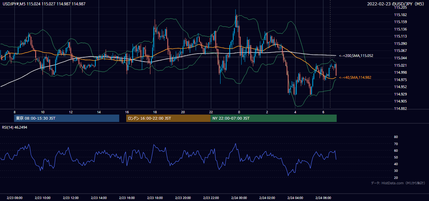Click hour tick 6 under the price chart
The height and width of the screenshot is (201, 429).
point(323,112)
